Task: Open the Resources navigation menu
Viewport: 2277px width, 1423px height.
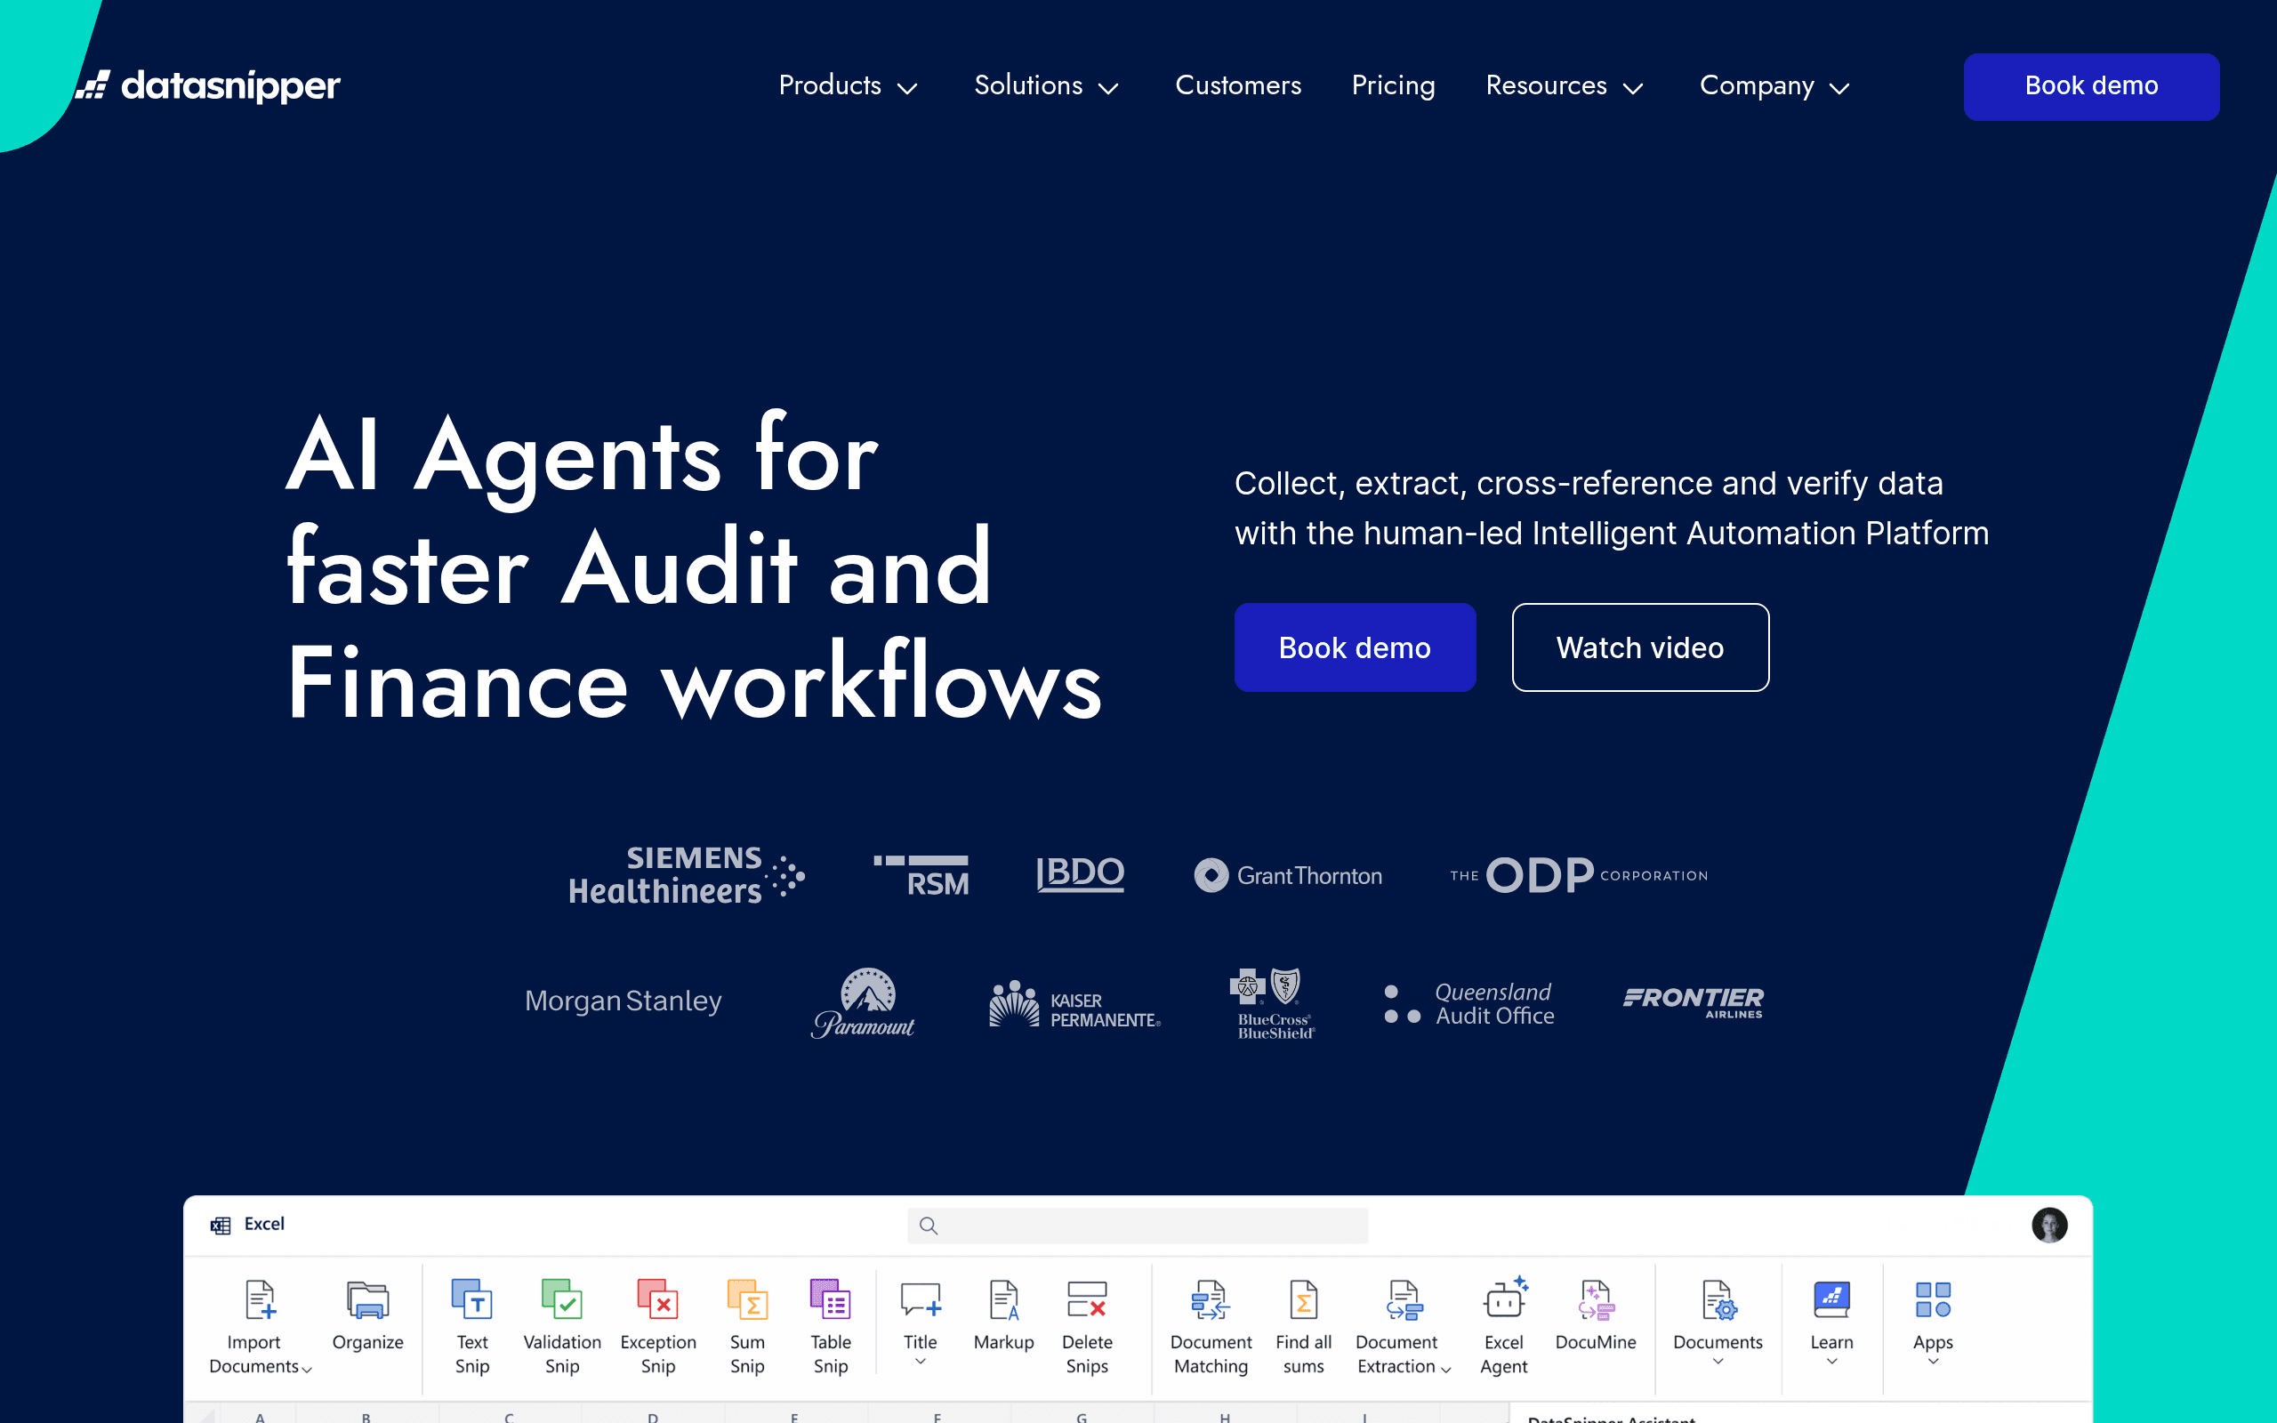Action: pos(1564,85)
